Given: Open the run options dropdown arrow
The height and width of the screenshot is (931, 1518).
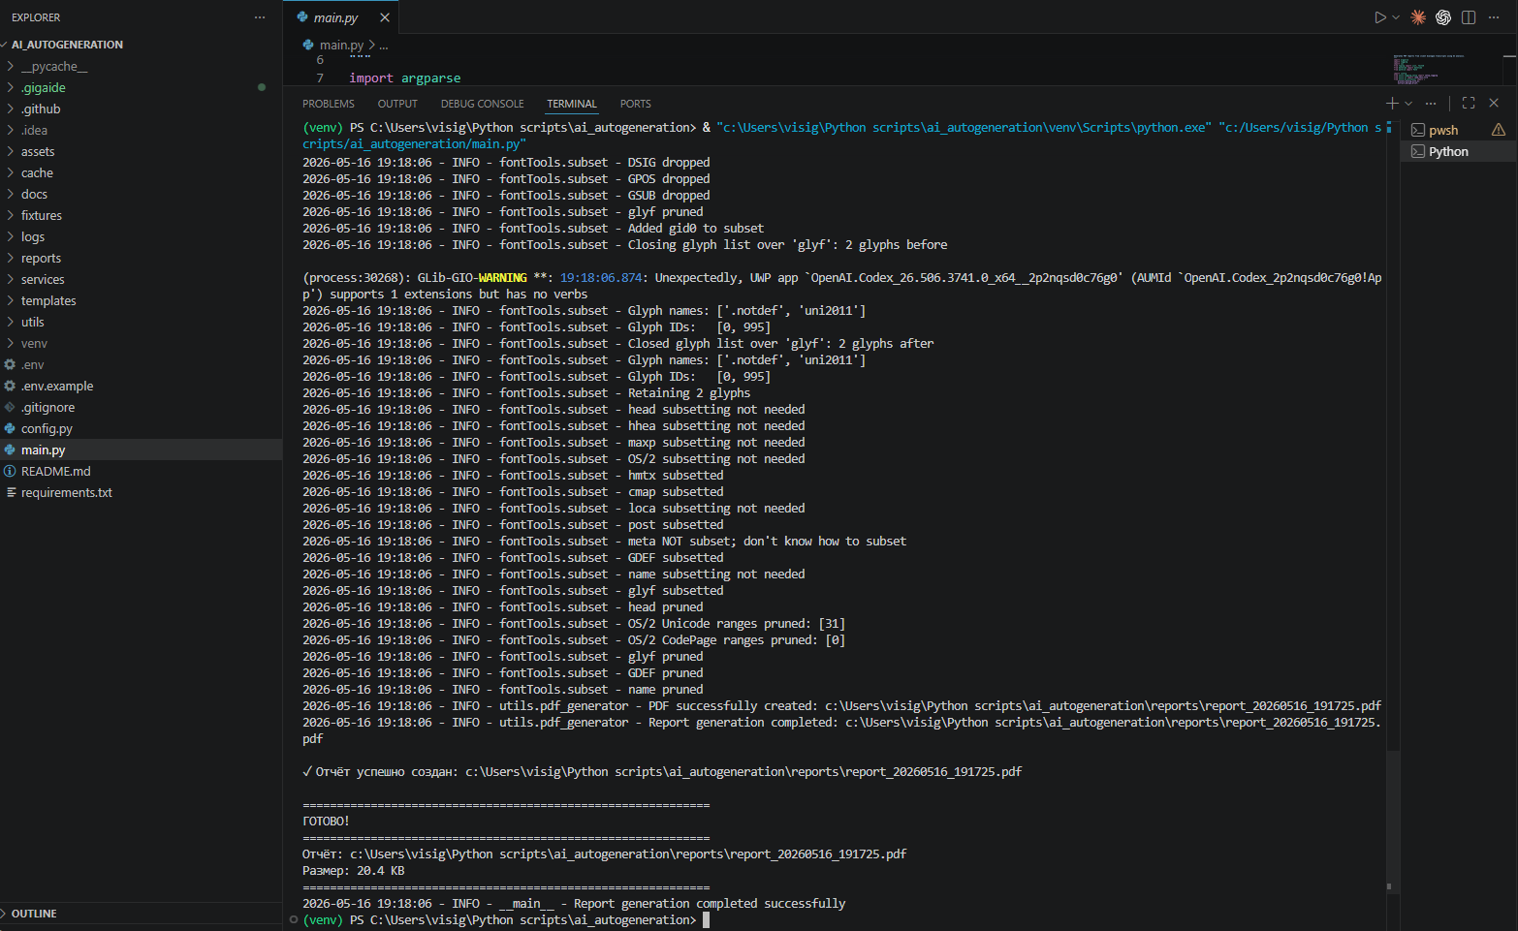Looking at the screenshot, I should click(x=1396, y=17).
